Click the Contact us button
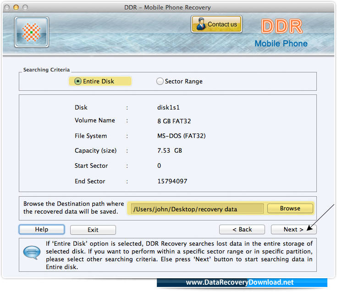Screen dimensions: 337x292 pyautogui.click(x=216, y=24)
